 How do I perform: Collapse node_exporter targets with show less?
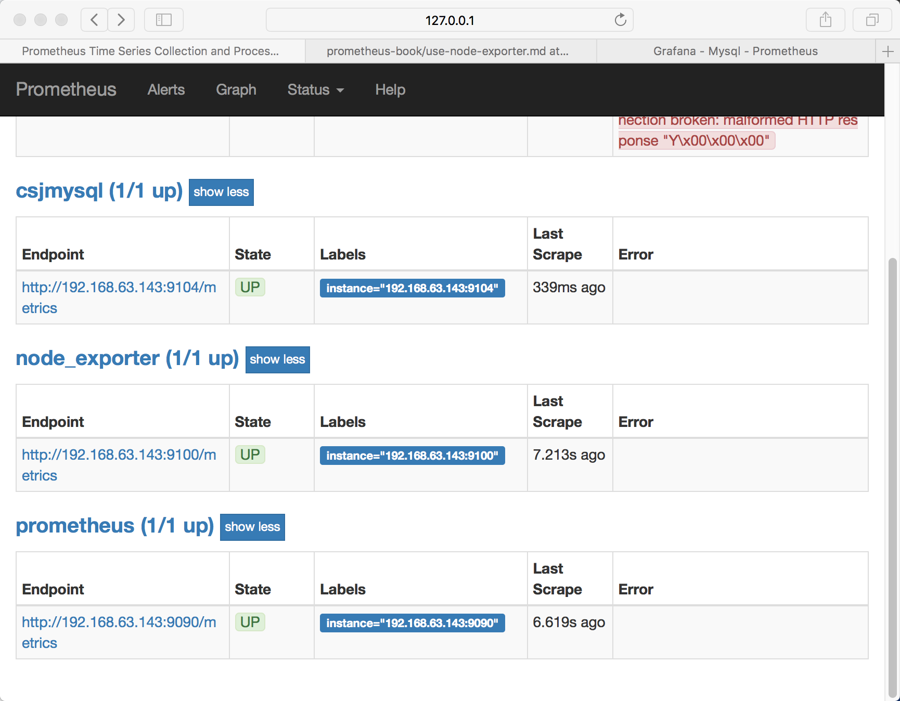[278, 360]
